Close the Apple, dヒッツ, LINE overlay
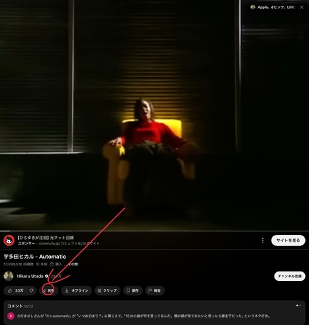 (x=302, y=7)
